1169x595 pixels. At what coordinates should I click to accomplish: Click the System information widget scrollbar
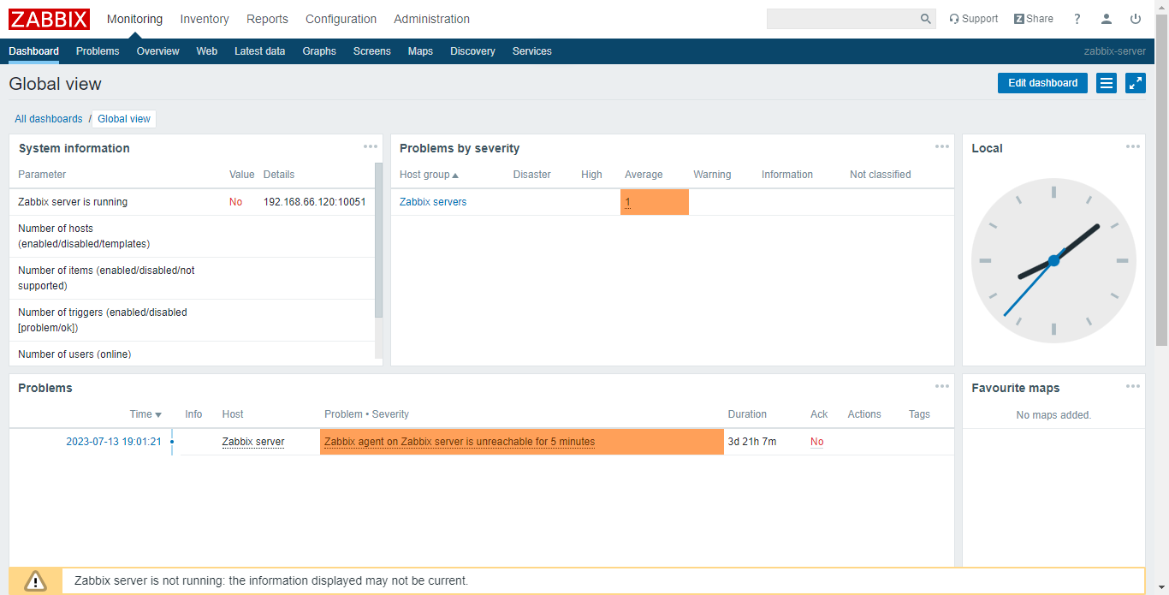[379, 241]
